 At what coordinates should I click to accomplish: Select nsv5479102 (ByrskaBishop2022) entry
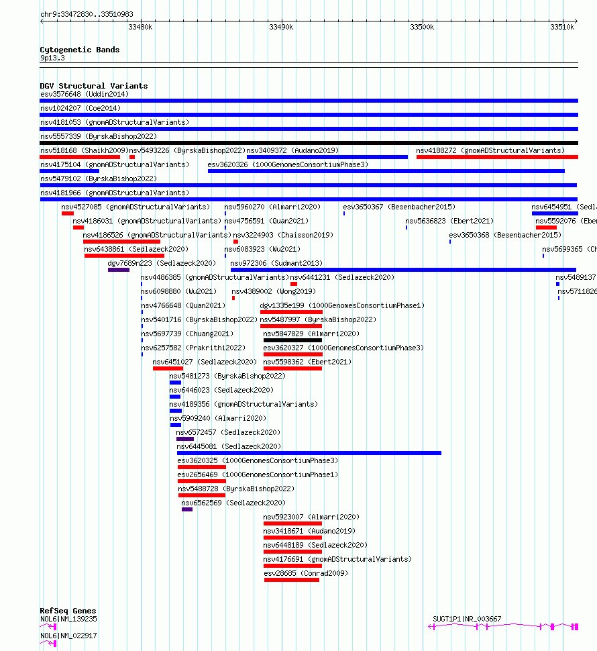point(99,179)
